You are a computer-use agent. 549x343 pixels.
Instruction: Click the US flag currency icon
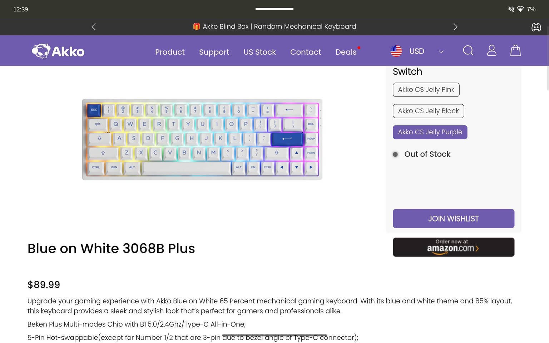(x=396, y=51)
